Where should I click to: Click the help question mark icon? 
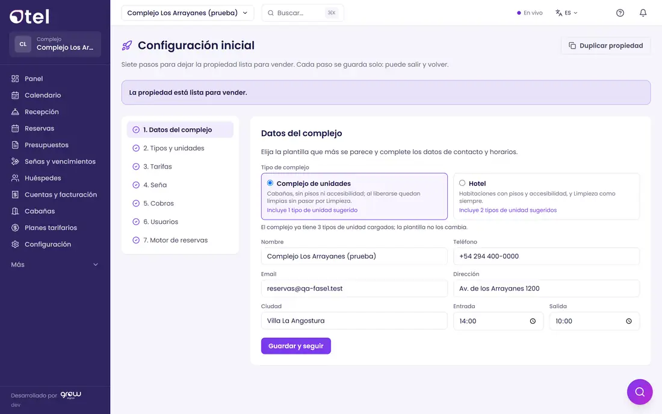coord(620,13)
